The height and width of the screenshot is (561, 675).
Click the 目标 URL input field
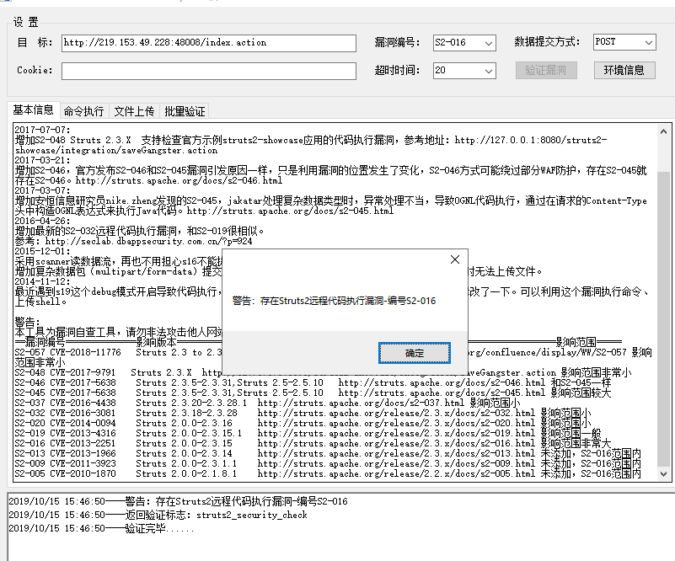(x=209, y=43)
